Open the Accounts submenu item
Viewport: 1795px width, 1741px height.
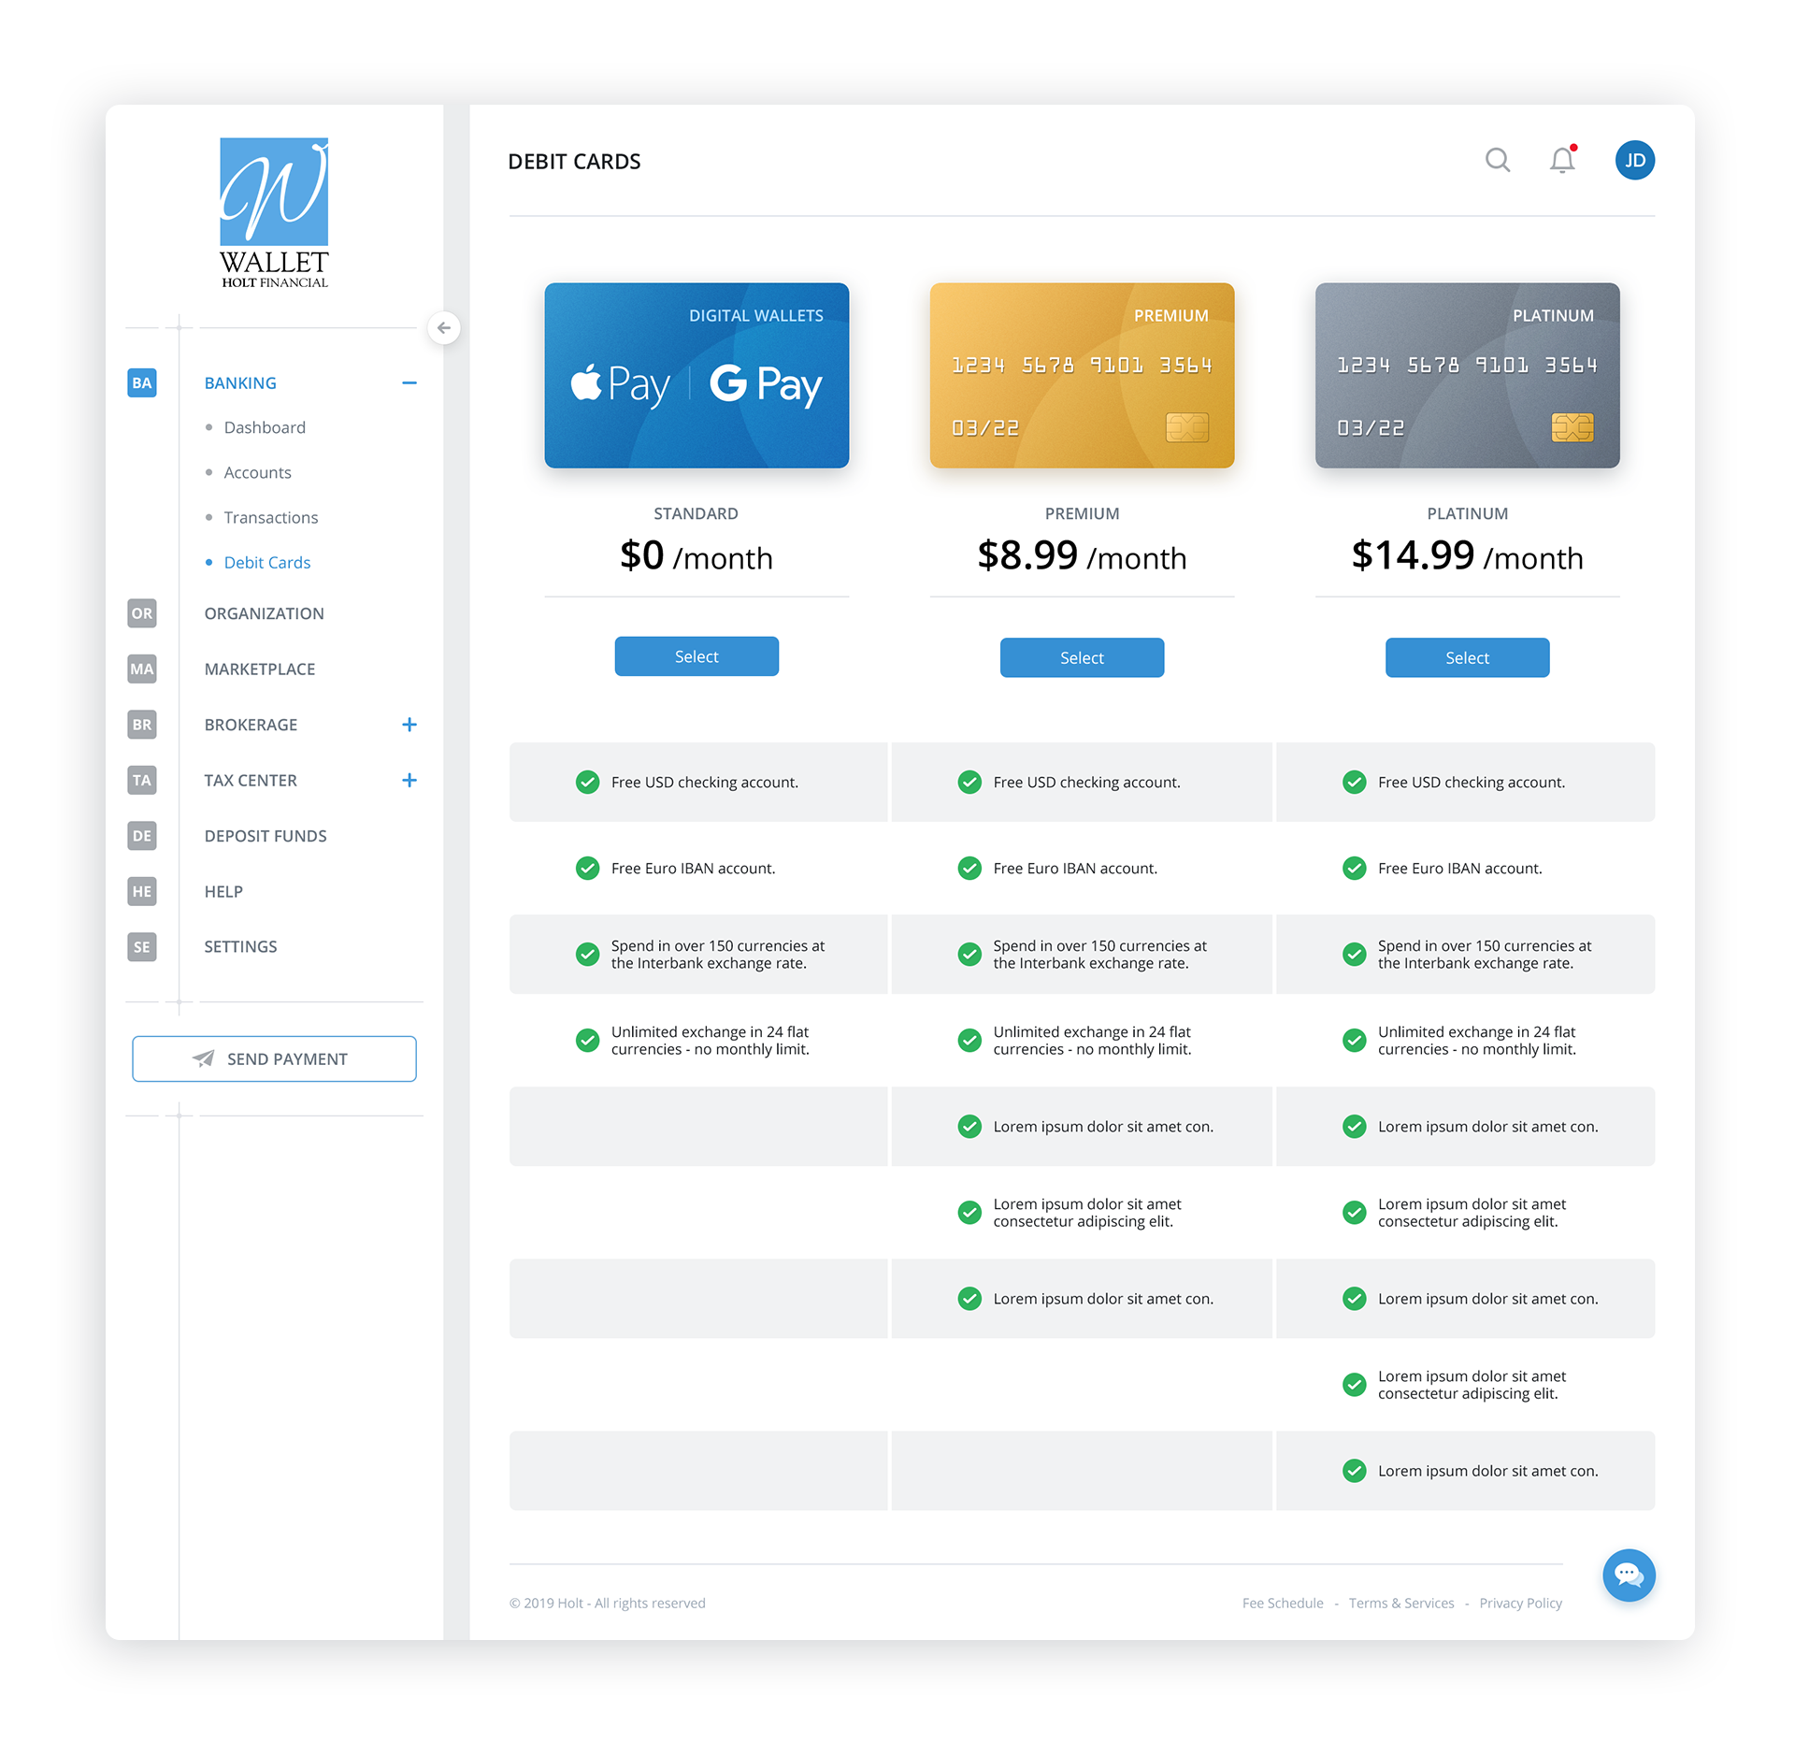257,472
